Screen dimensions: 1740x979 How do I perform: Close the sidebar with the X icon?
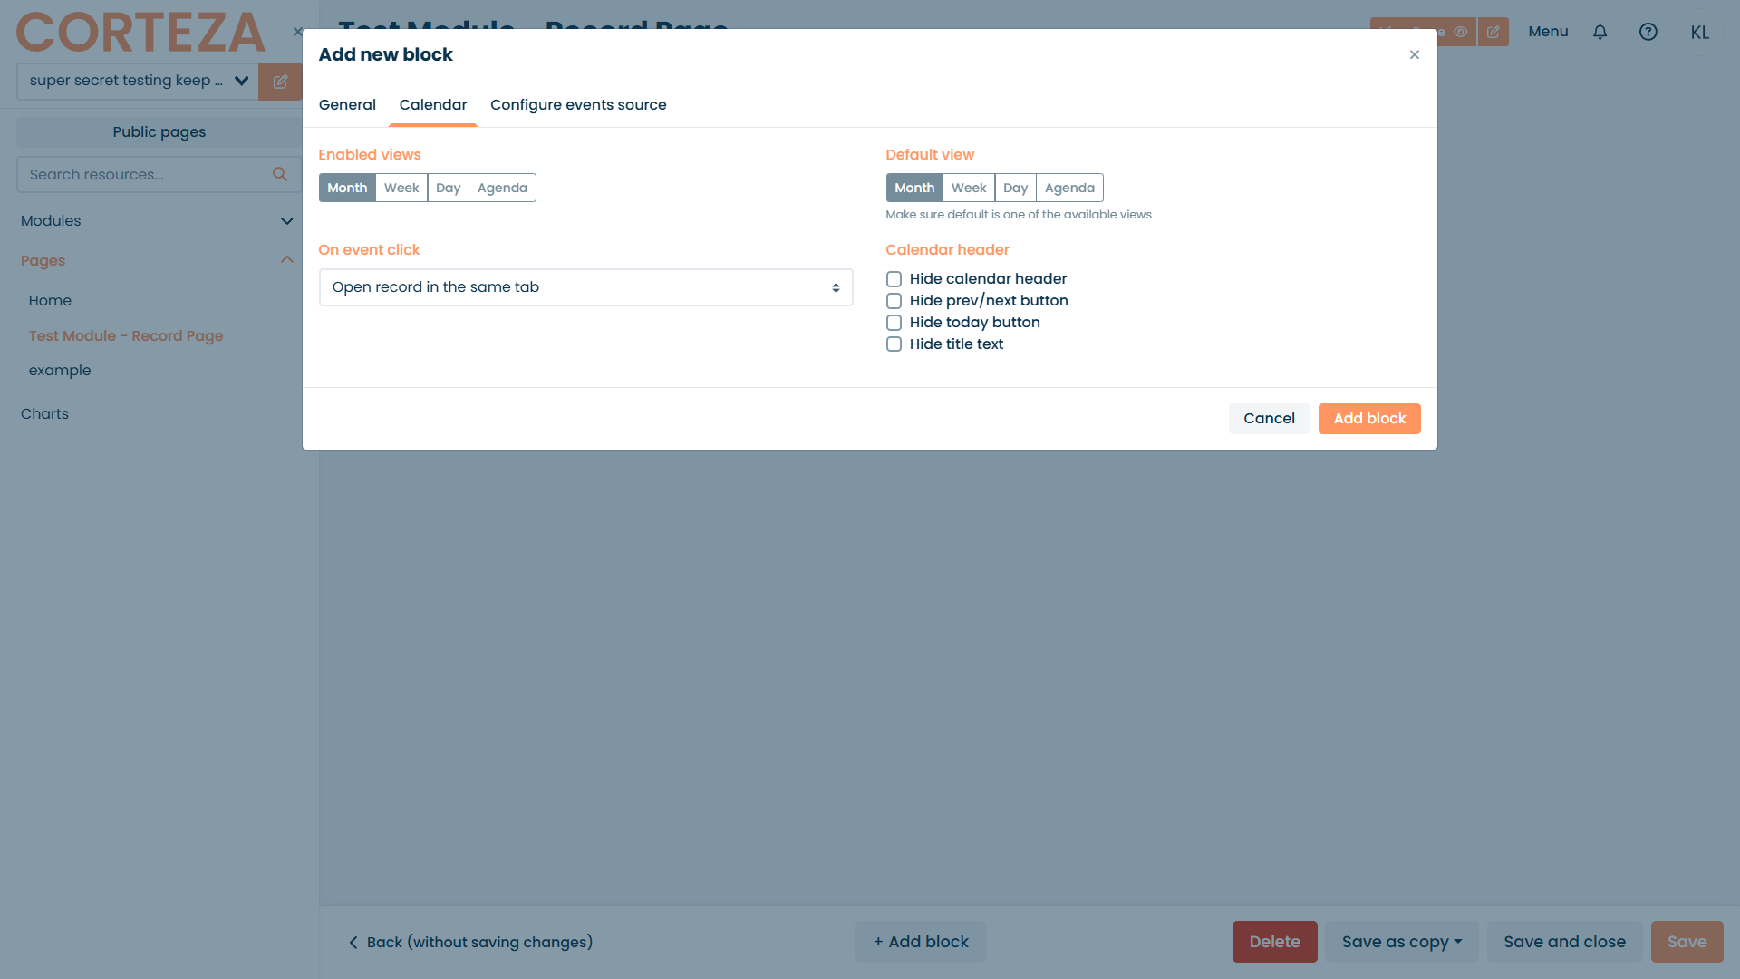297,32
